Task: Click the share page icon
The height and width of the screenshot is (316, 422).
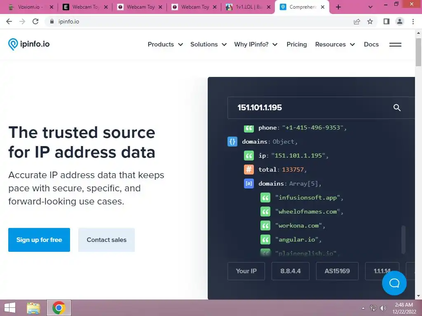Action: 357,21
